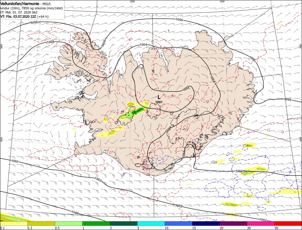Viewport: 302px width, 230px height.
Task: Click the '20' legend scale value
Action: click(221, 228)
